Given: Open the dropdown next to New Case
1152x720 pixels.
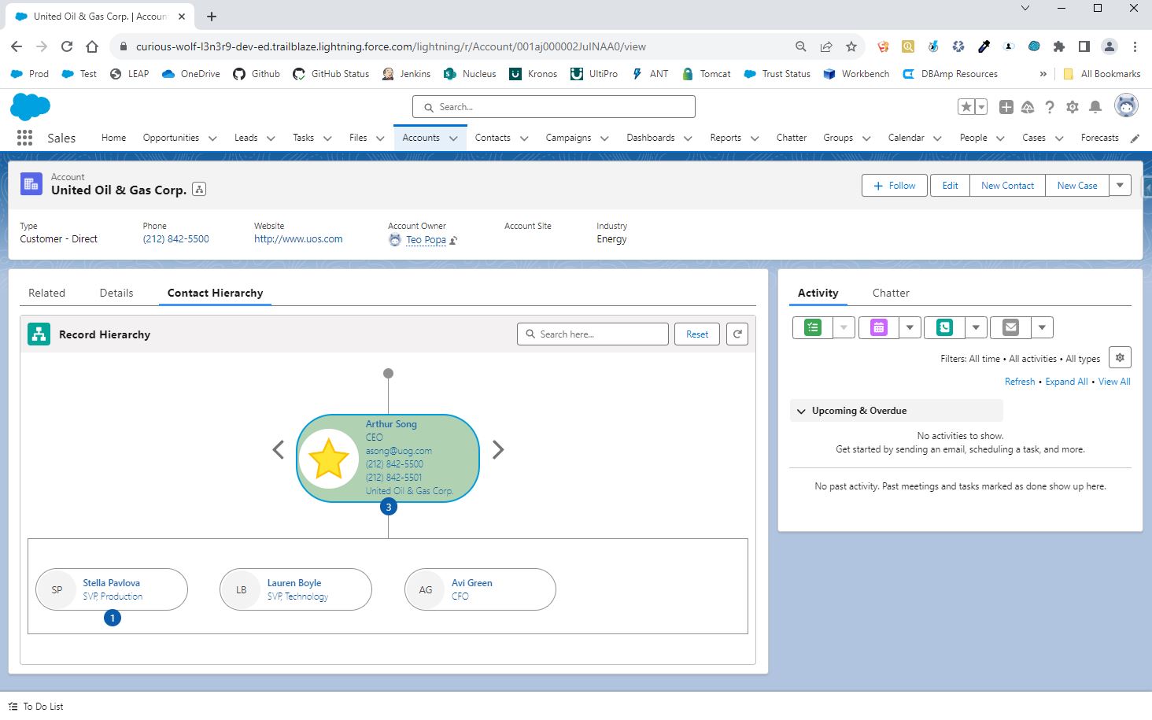Looking at the screenshot, I should [1120, 185].
